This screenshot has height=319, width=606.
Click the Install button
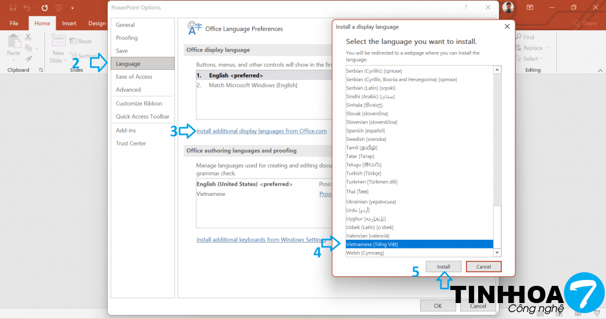point(444,266)
